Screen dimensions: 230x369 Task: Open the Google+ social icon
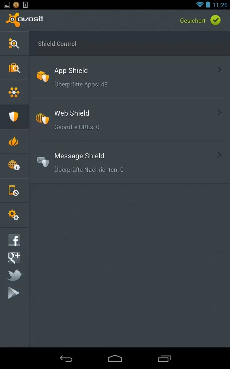(14, 257)
